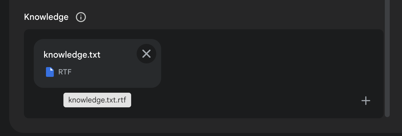Image resolution: width=402 pixels, height=136 pixels.
Task: Select the RTF document type icon
Action: point(50,72)
